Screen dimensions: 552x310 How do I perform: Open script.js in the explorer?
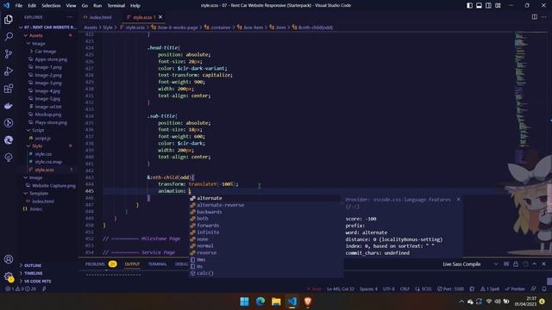pos(42,138)
